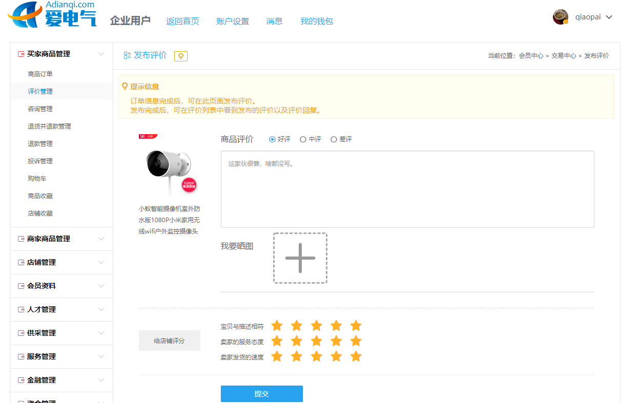Click the 提交 submit button
This screenshot has width=640, height=403.
(261, 393)
